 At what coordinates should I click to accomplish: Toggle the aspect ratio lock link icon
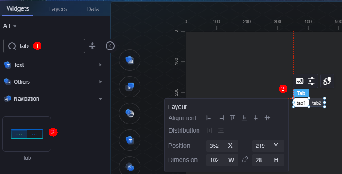point(245,160)
